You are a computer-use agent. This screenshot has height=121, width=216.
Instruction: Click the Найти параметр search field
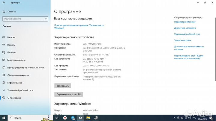(x=25, y=19)
